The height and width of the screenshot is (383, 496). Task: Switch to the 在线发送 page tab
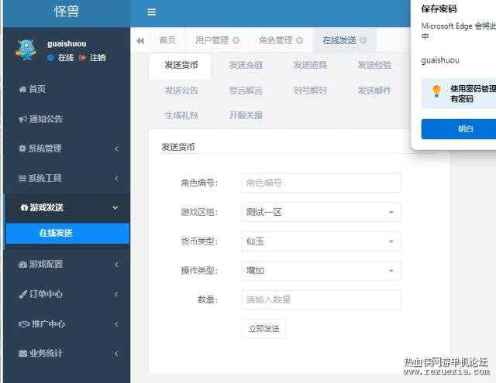click(x=339, y=40)
